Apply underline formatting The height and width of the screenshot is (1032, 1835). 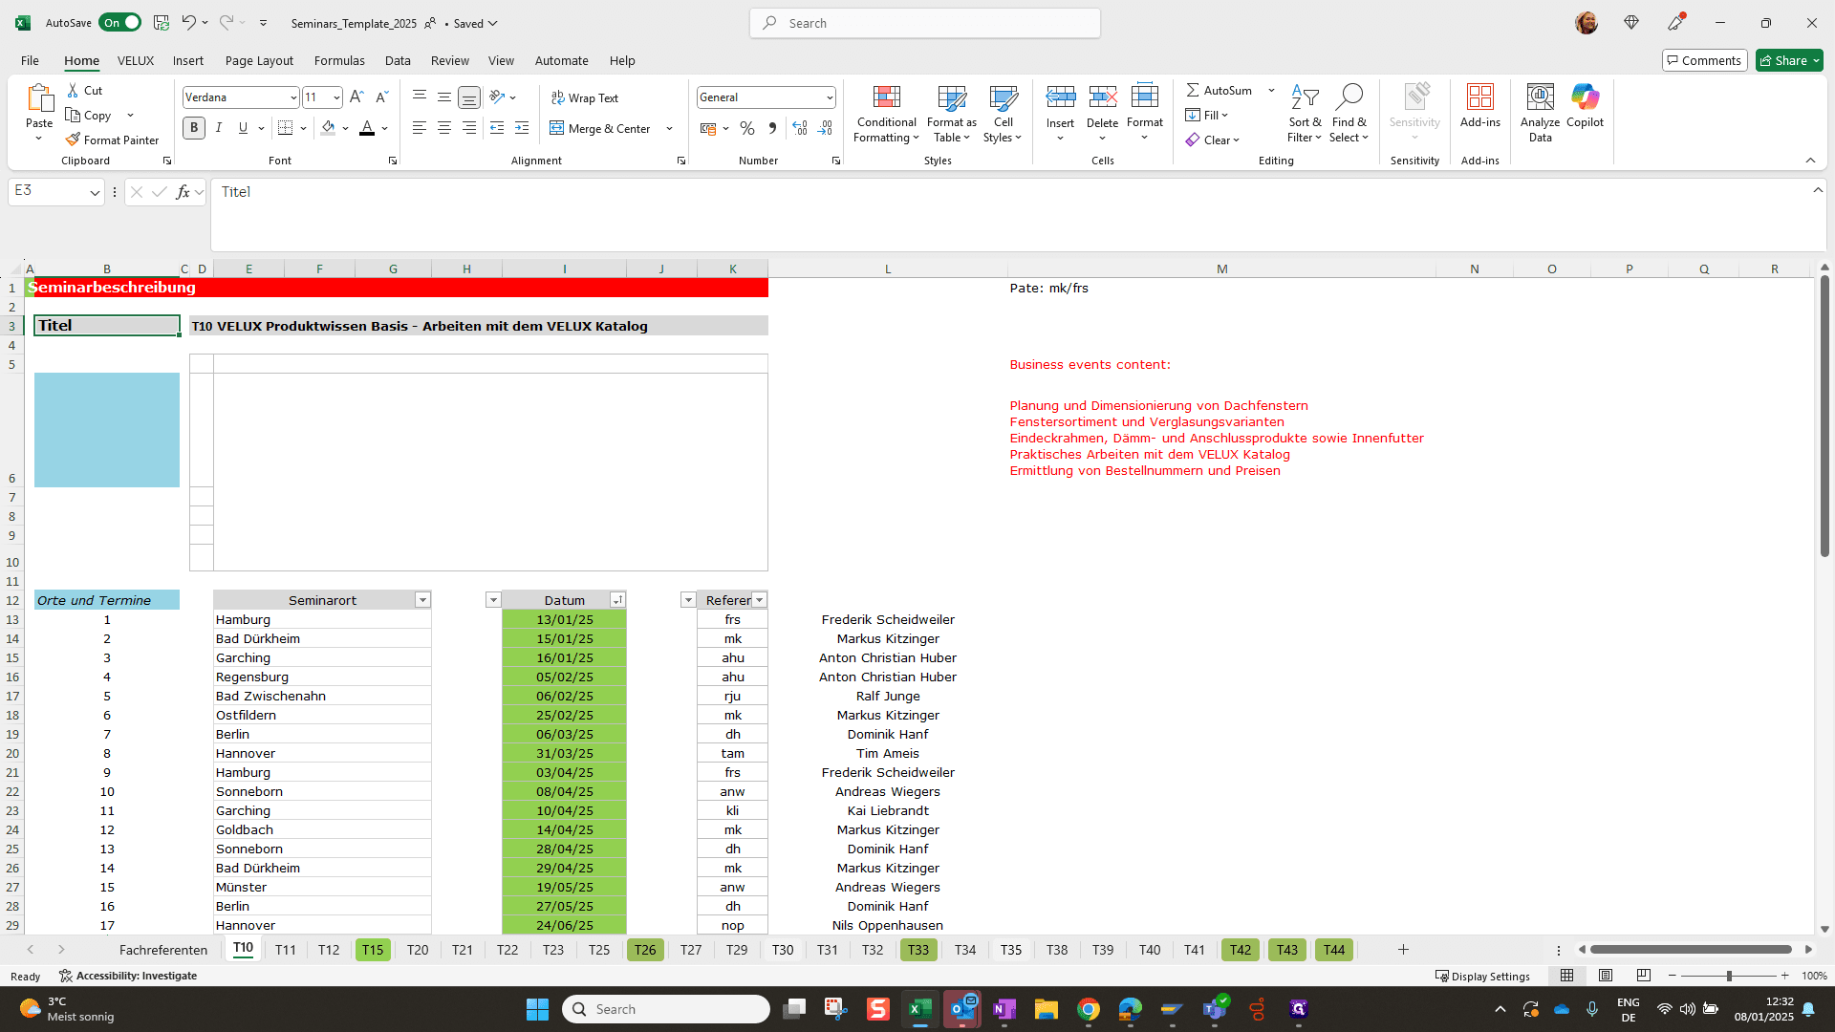pyautogui.click(x=243, y=127)
